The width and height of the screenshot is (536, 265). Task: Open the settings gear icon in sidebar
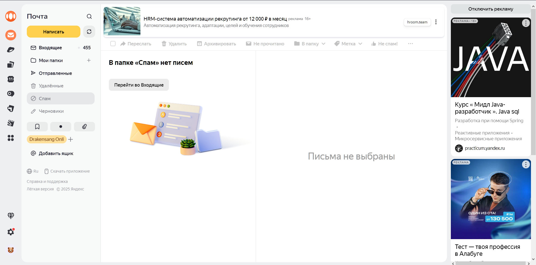tap(11, 232)
